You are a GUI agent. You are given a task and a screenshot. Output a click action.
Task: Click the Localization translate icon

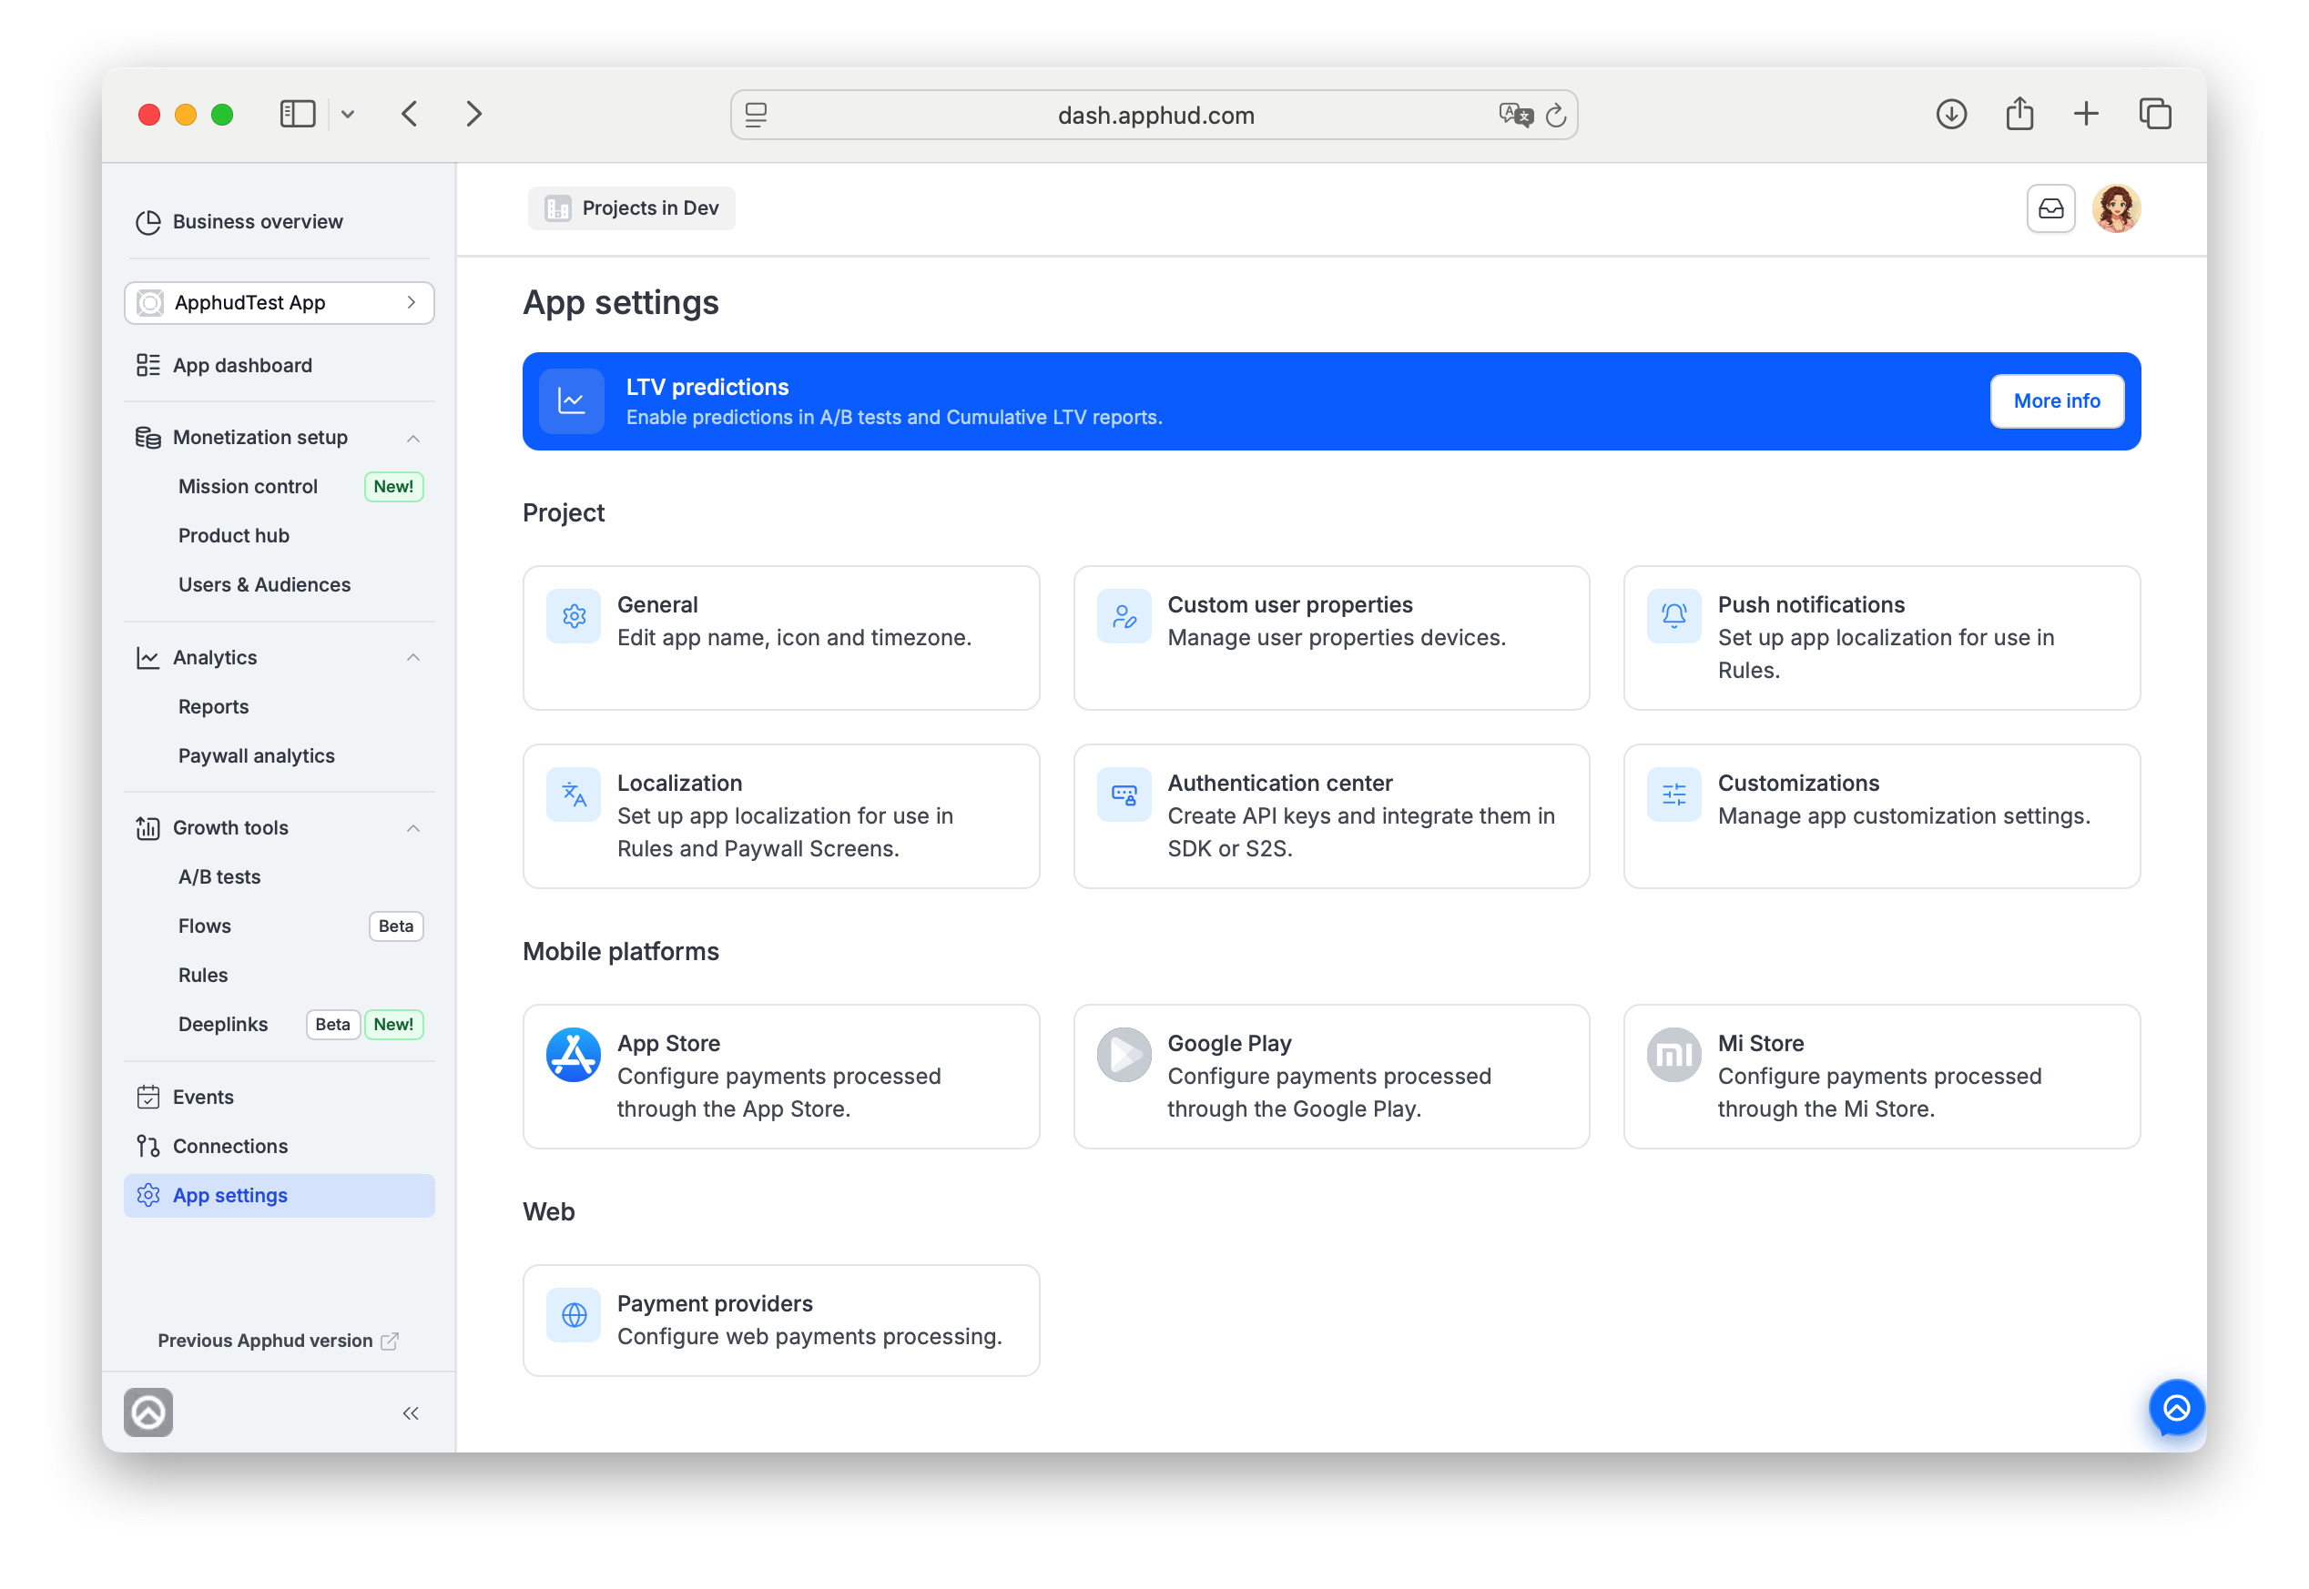point(574,794)
